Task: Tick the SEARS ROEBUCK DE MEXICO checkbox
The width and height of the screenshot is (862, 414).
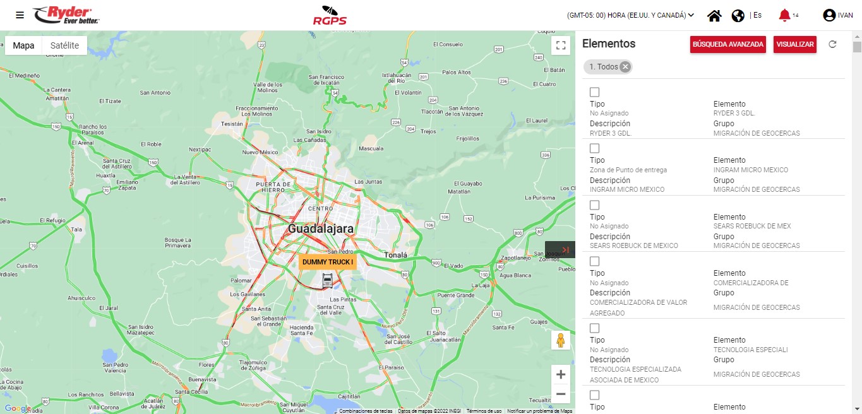Action: tap(594, 205)
